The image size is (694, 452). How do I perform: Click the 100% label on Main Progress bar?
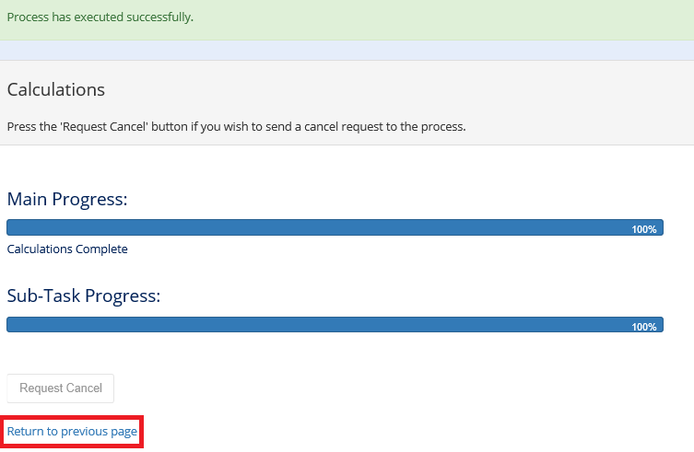point(643,229)
